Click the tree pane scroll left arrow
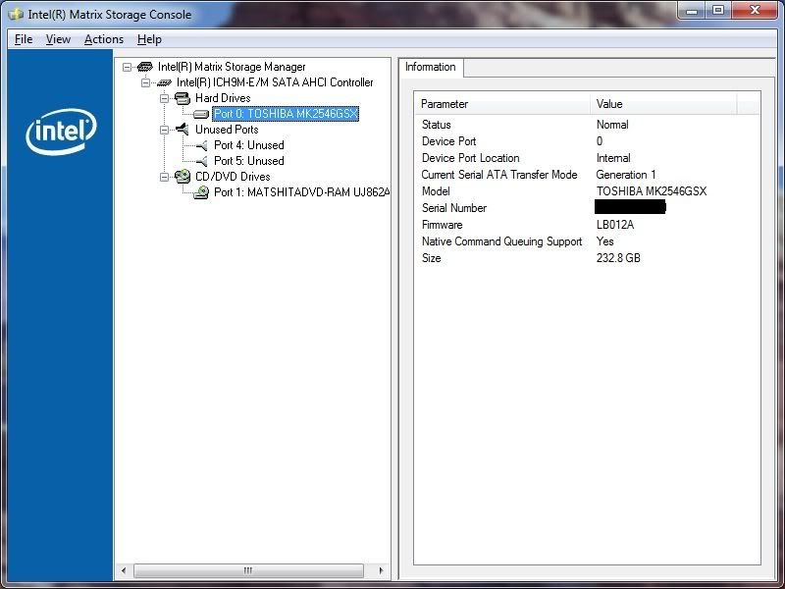785x589 pixels. point(124,570)
